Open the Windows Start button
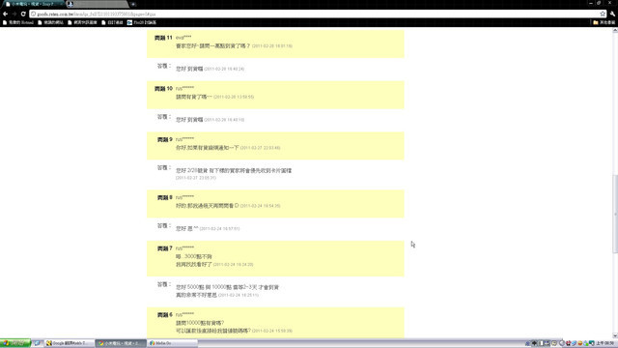 click(x=15, y=343)
